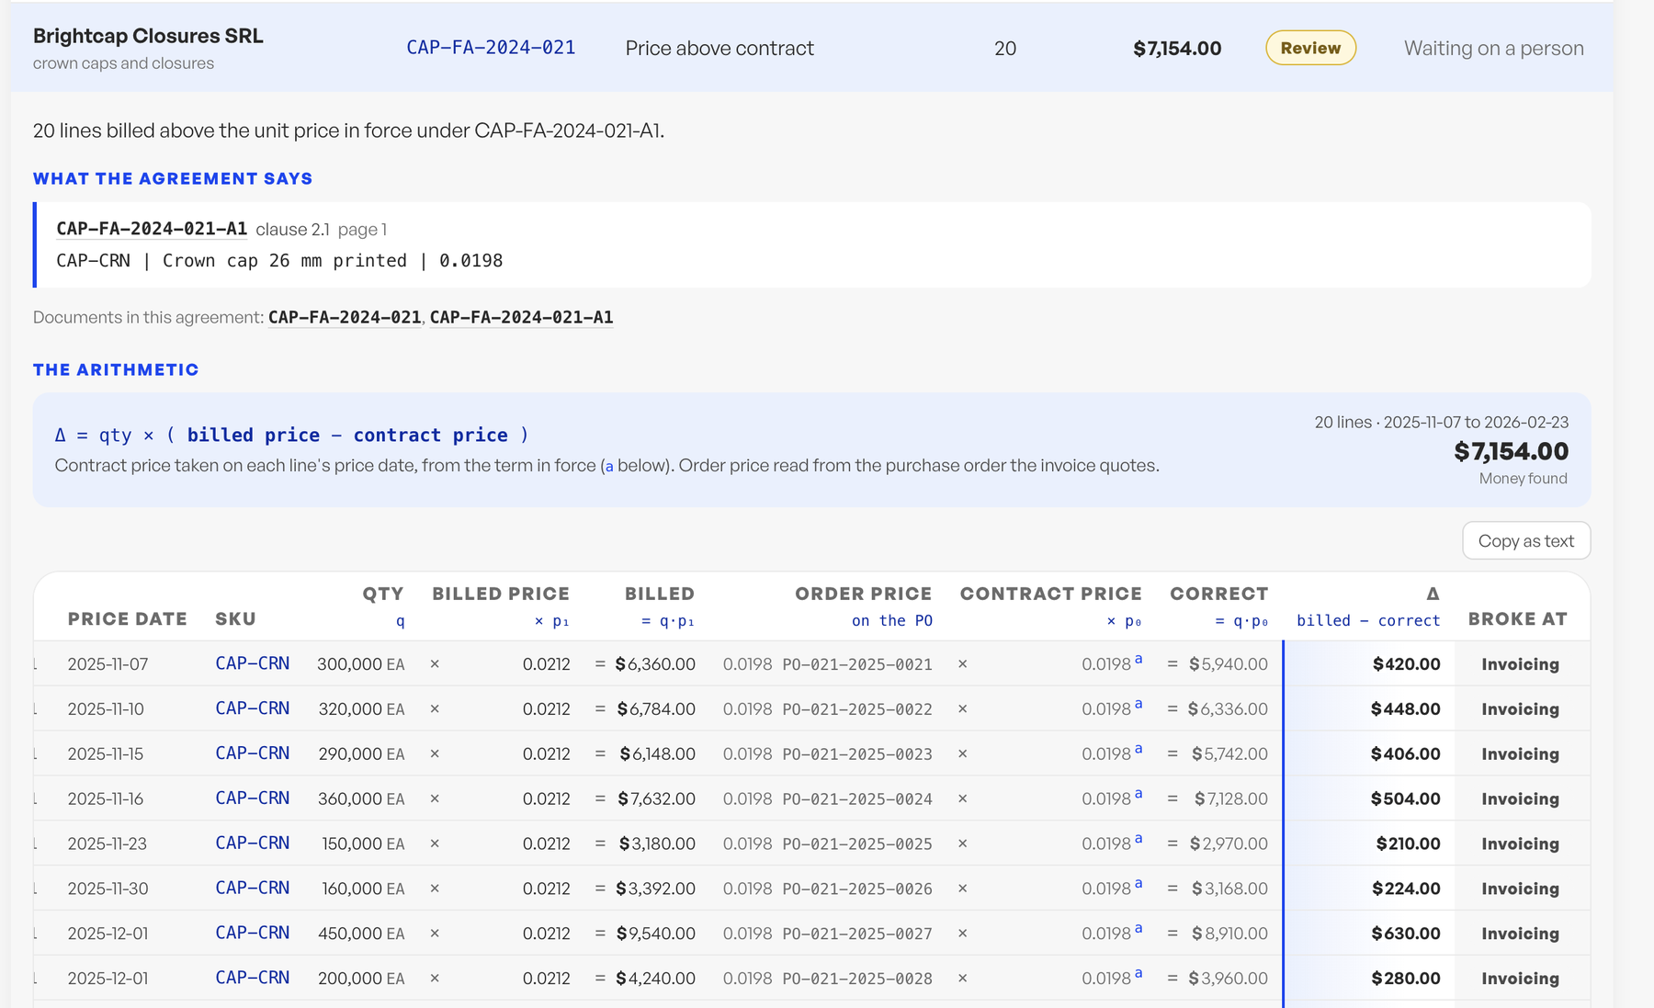Viewport: 1654px width, 1008px height.
Task: Open CAP-CRN SKU in 2025-11-30 row
Action: tap(253, 889)
